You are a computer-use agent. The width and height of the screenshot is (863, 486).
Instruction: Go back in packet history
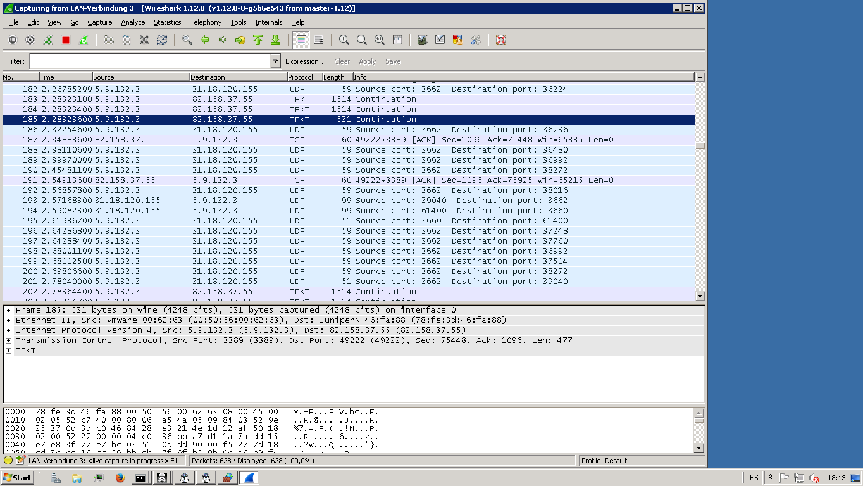205,40
